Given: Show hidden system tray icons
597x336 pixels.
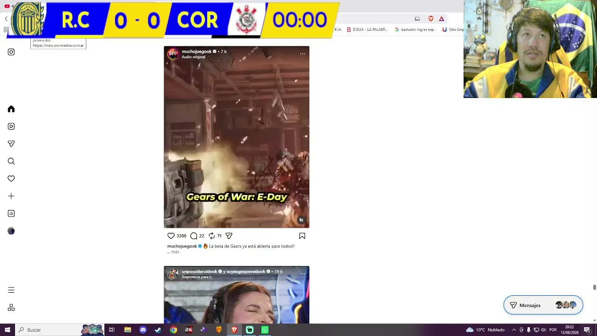Looking at the screenshot, I should click(514, 330).
